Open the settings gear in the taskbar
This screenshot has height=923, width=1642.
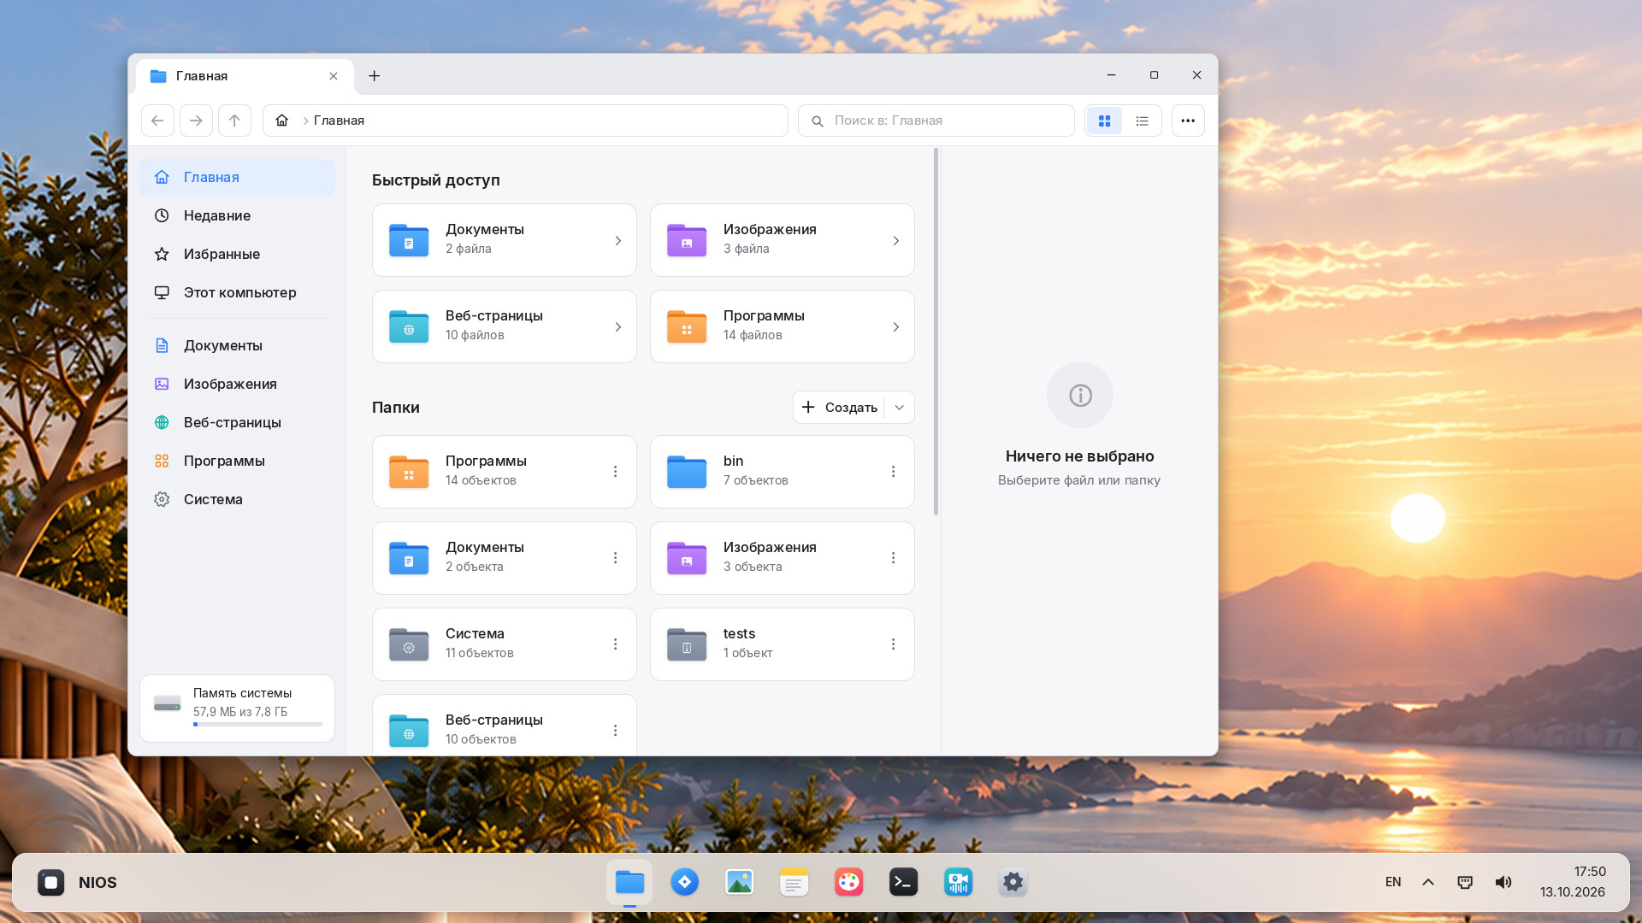1013,882
